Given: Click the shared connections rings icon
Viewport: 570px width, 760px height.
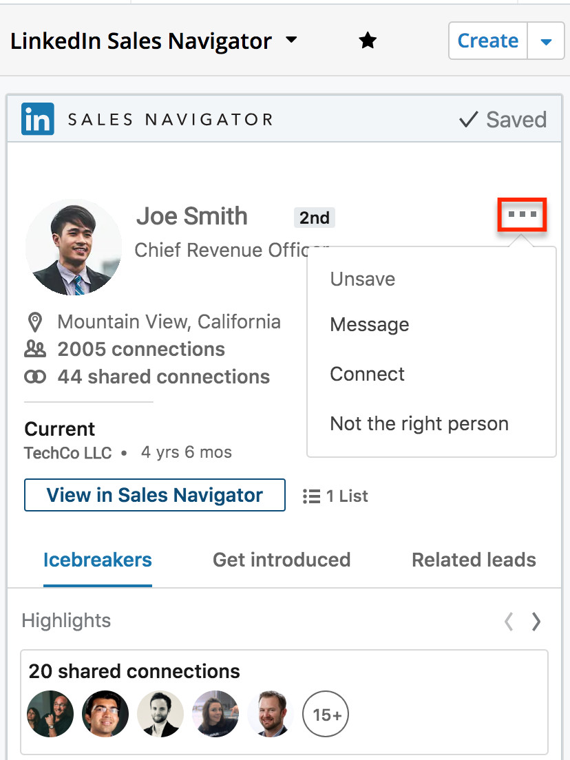Looking at the screenshot, I should click(35, 377).
